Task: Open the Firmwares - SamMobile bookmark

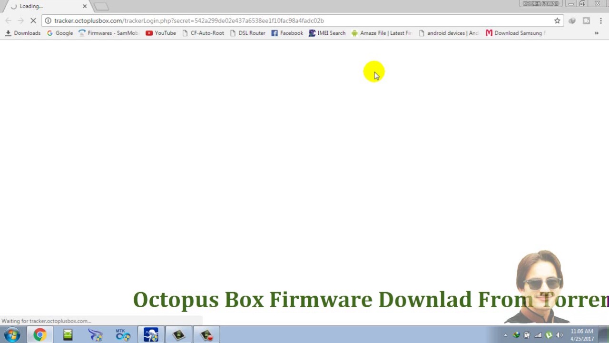Action: (x=108, y=33)
